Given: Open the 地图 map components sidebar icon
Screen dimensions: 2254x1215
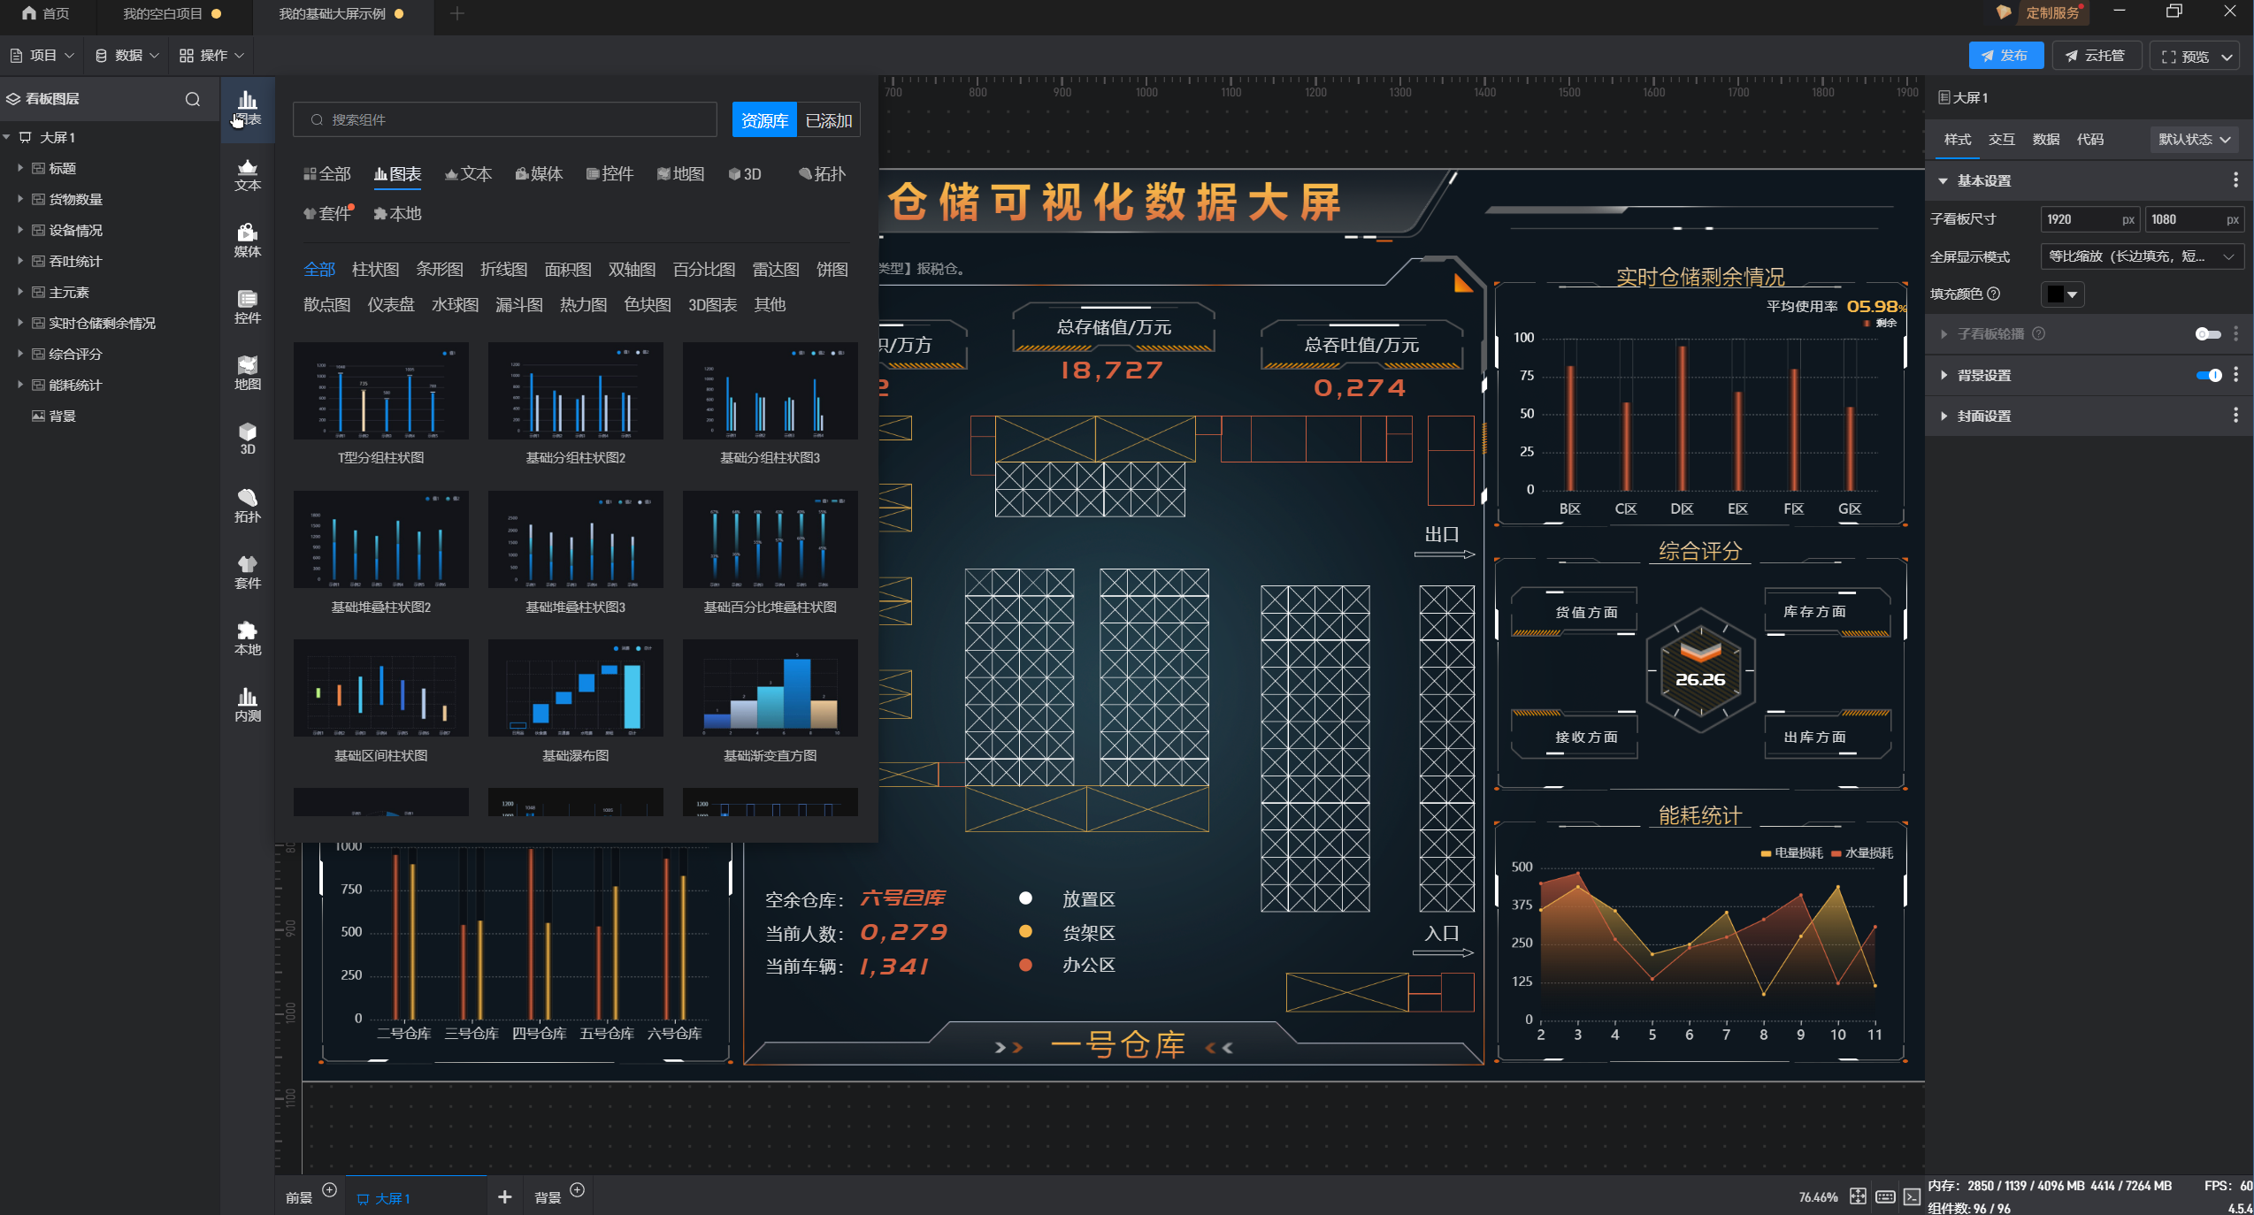Looking at the screenshot, I should point(247,372).
